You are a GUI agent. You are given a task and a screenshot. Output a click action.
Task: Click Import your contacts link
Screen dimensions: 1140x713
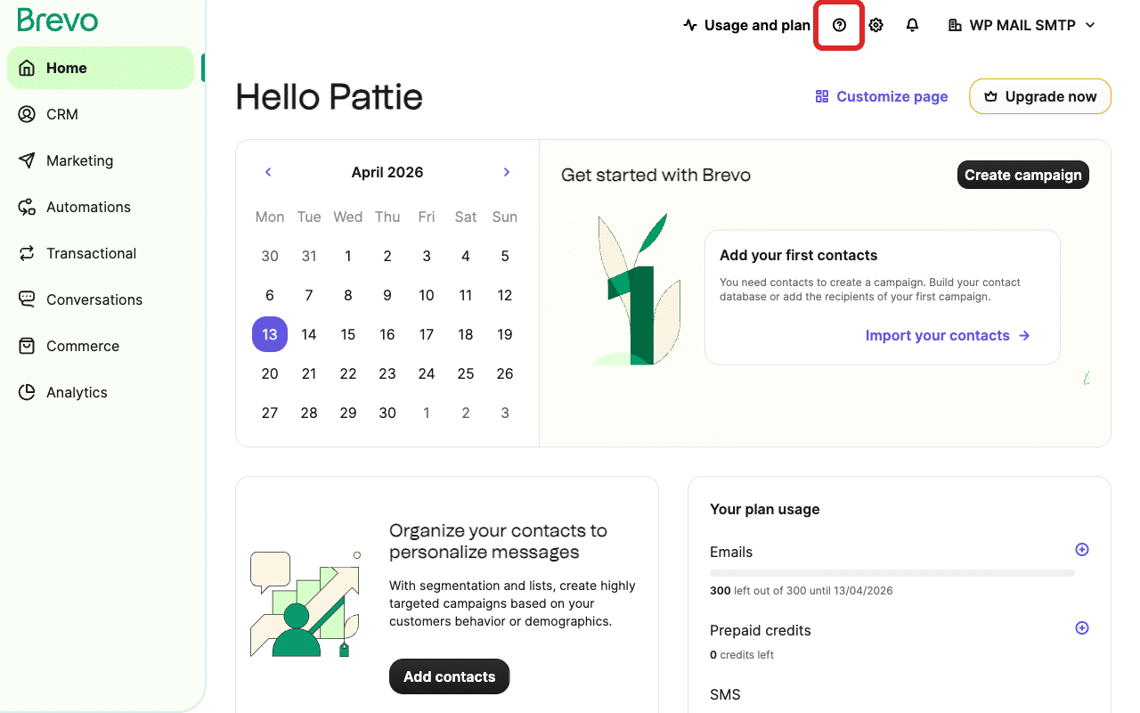(x=948, y=335)
